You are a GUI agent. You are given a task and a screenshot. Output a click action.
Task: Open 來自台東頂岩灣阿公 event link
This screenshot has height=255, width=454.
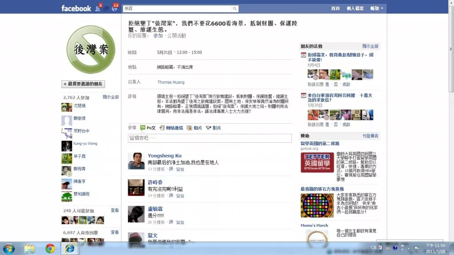pos(340,98)
